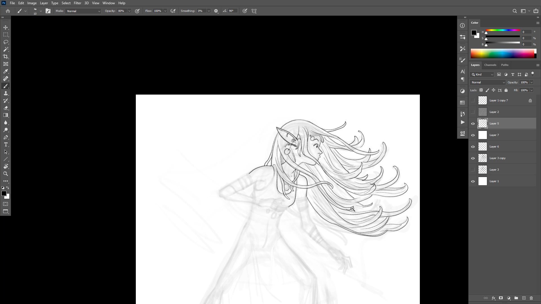Switch to the Channels tab
This screenshot has width=541, height=304.
pos(490,65)
